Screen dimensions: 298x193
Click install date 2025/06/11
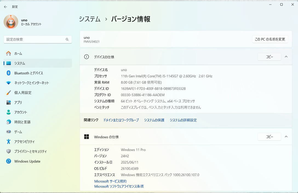130,162
